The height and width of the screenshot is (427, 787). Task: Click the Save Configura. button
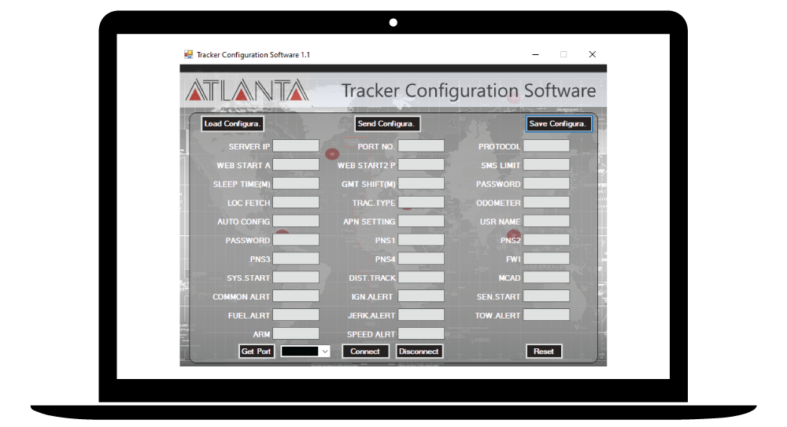coord(559,124)
